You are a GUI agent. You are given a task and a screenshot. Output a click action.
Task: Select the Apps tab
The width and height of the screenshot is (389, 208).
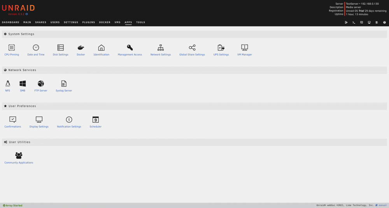coord(128,22)
